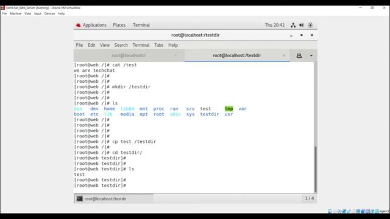The width and height of the screenshot is (390, 219).
Task: Click the 1 / 4 workspace switcher
Action: [310, 198]
